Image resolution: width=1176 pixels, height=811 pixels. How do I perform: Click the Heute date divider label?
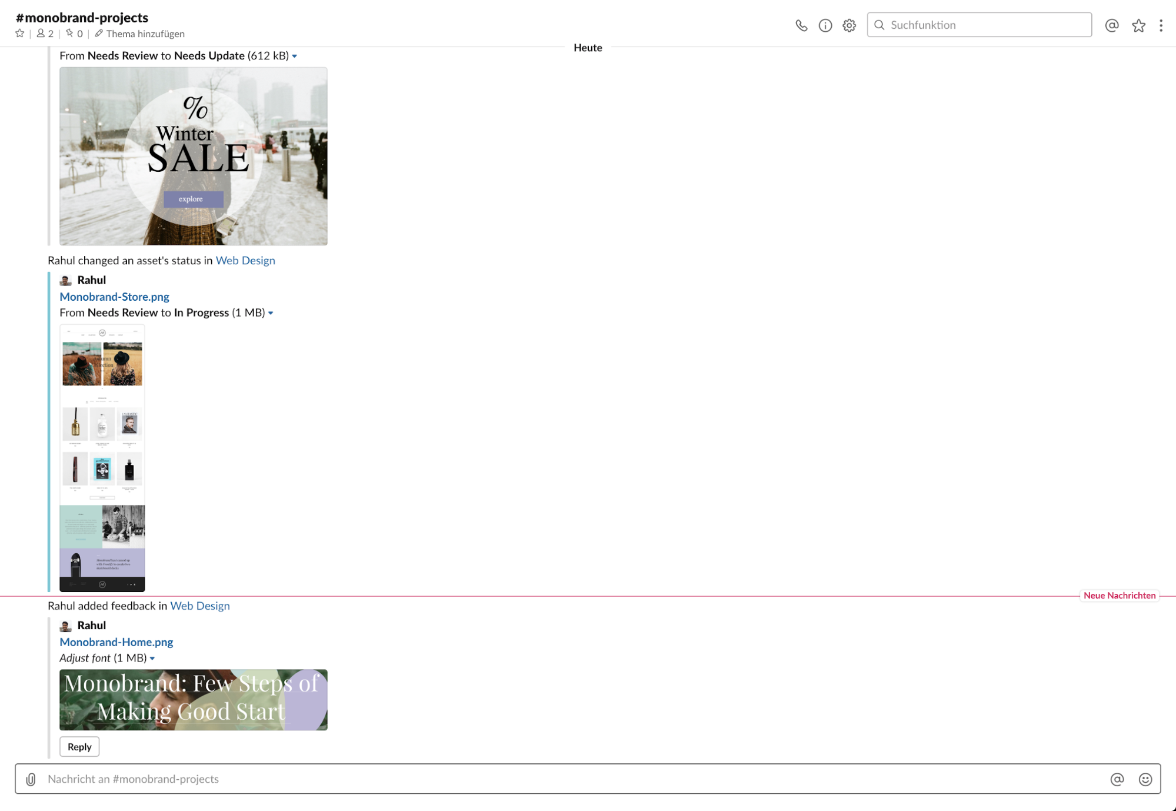coord(588,48)
